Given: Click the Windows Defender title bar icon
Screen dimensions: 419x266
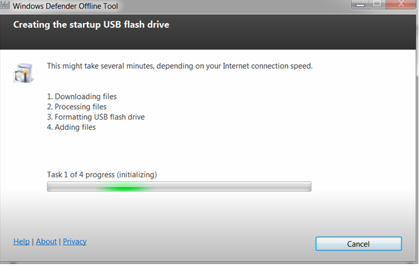Looking at the screenshot, I should 5,5.
